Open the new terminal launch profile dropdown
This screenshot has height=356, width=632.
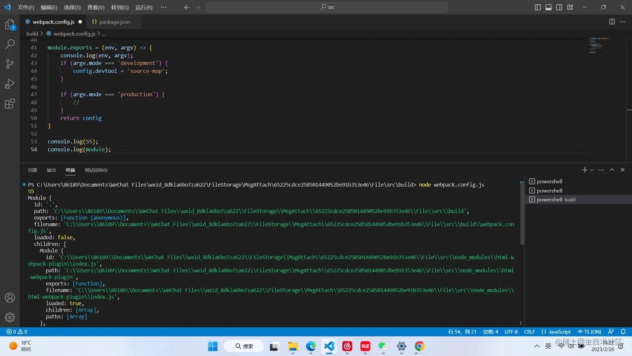point(592,170)
